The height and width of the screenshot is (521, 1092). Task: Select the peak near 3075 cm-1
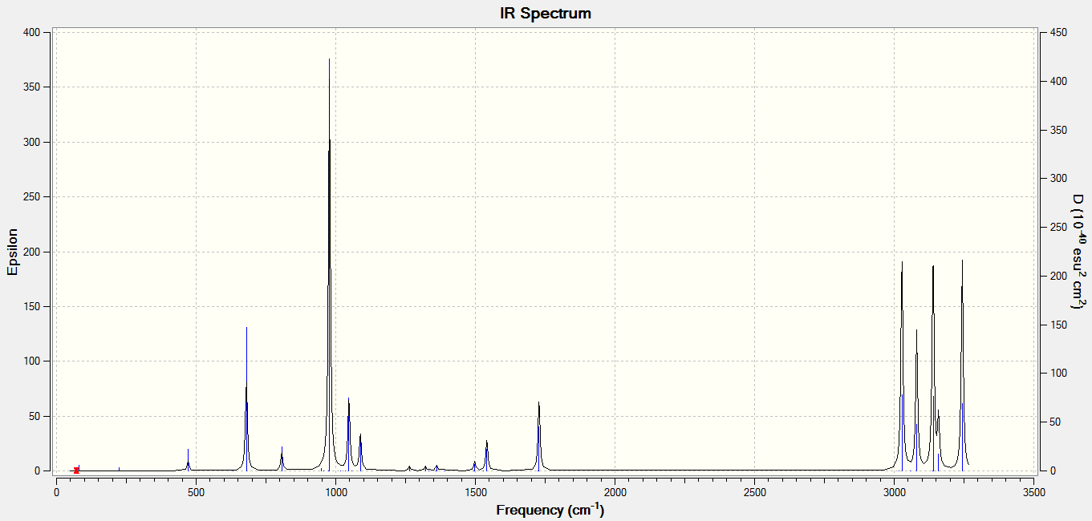point(916,401)
